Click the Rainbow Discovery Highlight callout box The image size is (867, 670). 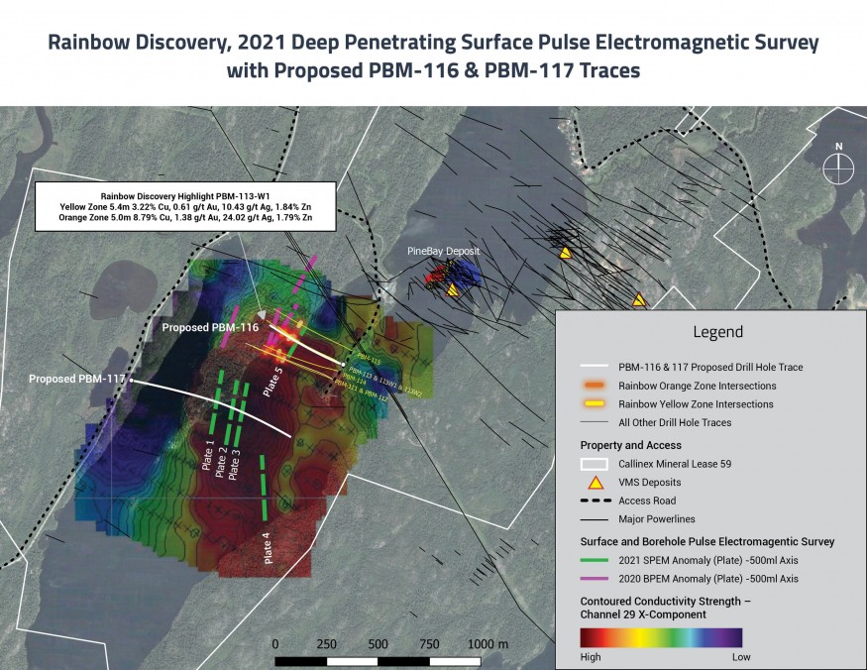[x=185, y=206]
